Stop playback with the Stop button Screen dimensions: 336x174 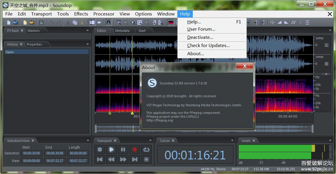pos(100,149)
